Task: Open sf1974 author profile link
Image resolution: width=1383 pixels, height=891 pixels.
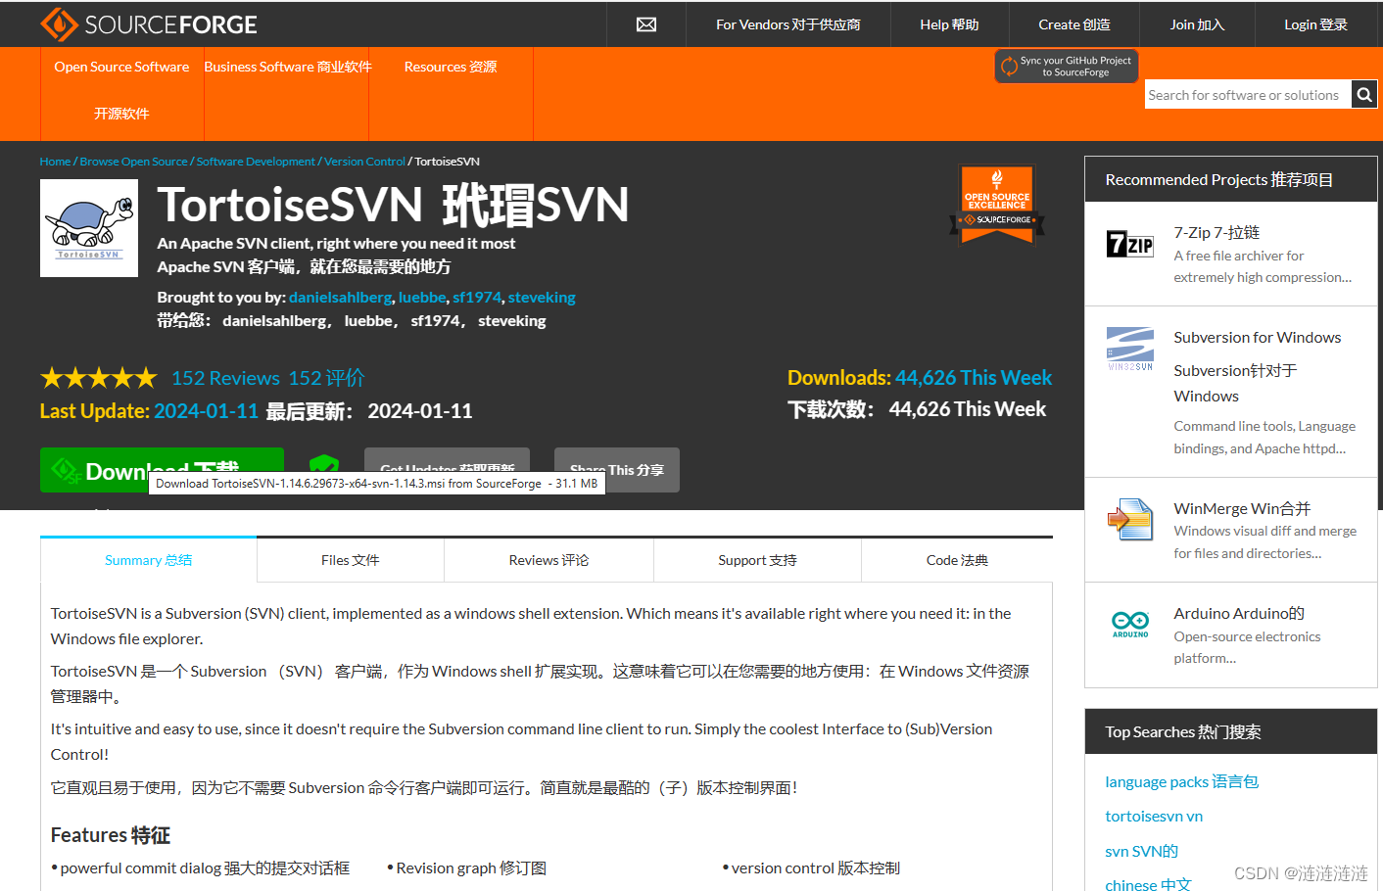Action: 477,297
